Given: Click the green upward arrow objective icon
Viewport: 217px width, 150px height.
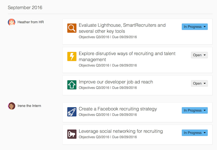Looking at the screenshot, I should coord(72,85).
